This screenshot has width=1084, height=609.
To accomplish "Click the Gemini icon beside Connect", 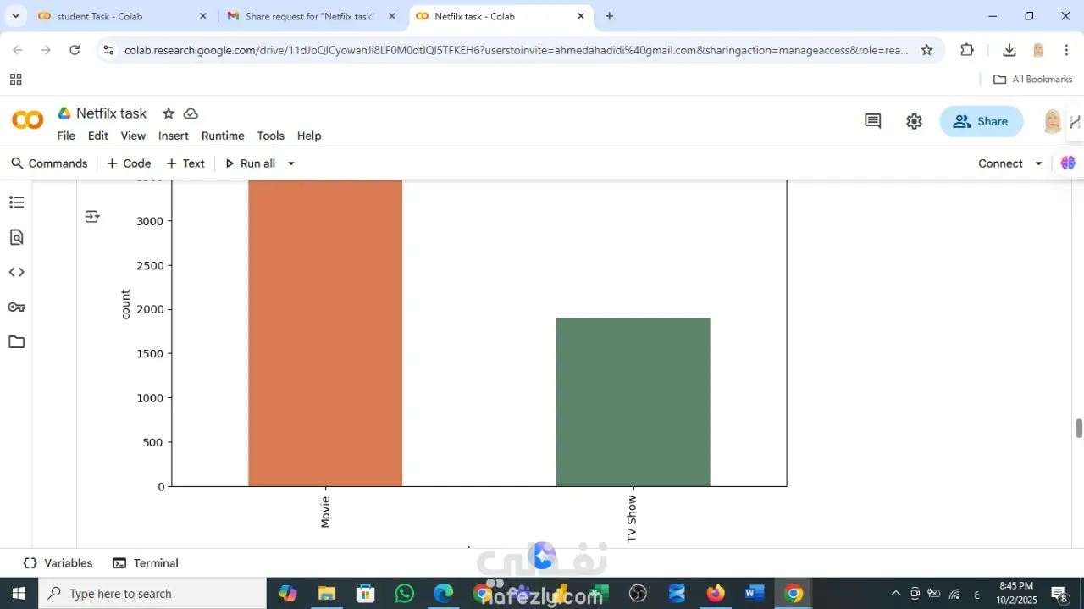I will 1068,163.
